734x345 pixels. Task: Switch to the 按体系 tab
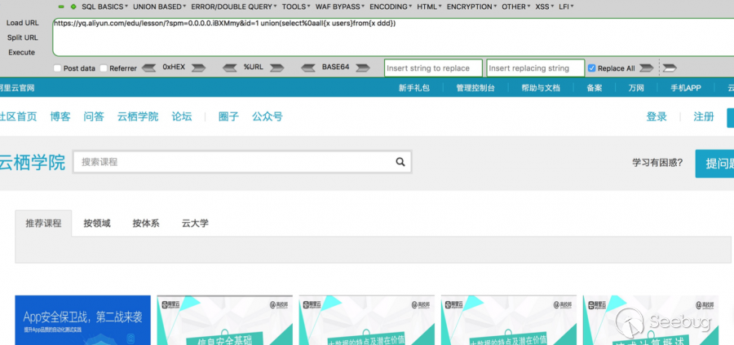click(x=146, y=223)
